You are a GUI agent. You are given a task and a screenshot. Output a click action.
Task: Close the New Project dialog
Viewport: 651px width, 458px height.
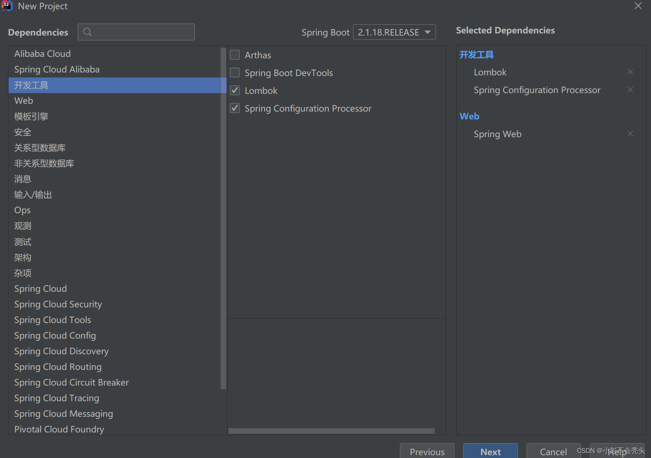tap(638, 6)
